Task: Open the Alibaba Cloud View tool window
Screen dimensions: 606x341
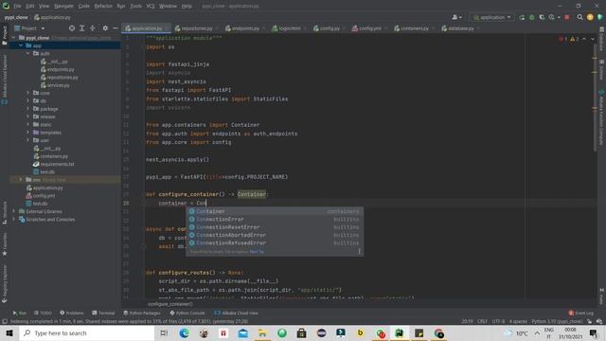Action: click(x=236, y=313)
